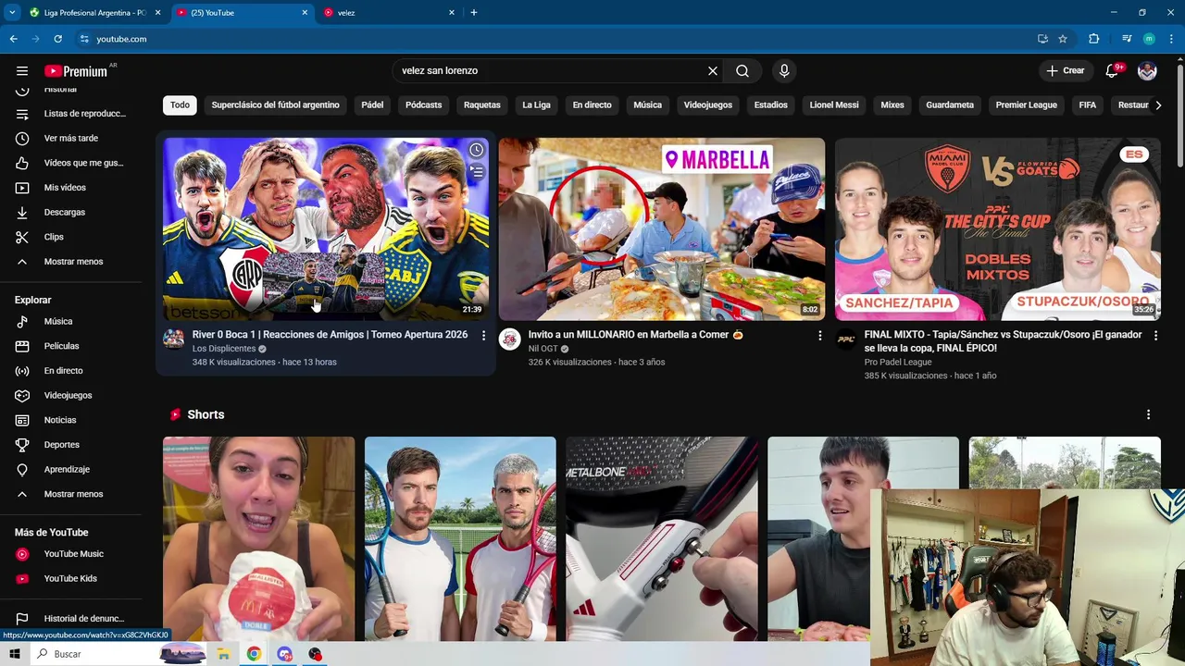This screenshot has height=666, width=1185.
Task: Open Chrome extensions puzzle icon
Action: click(x=1094, y=39)
